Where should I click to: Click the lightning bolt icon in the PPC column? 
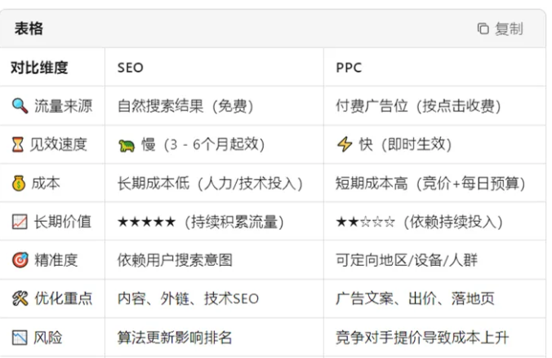[x=345, y=144]
